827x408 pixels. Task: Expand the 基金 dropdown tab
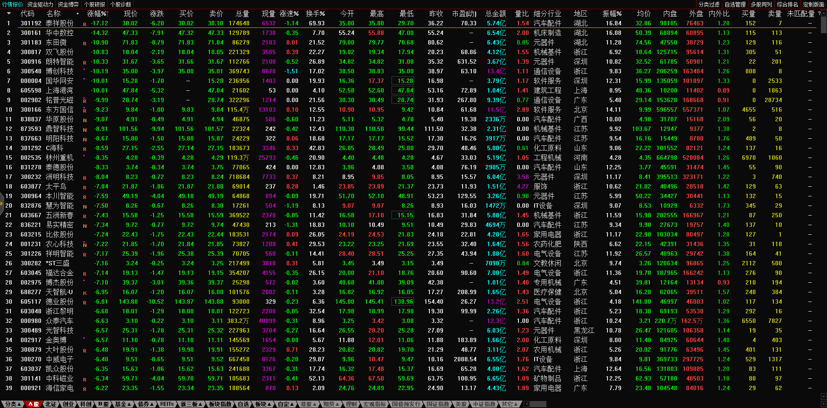(x=123, y=404)
